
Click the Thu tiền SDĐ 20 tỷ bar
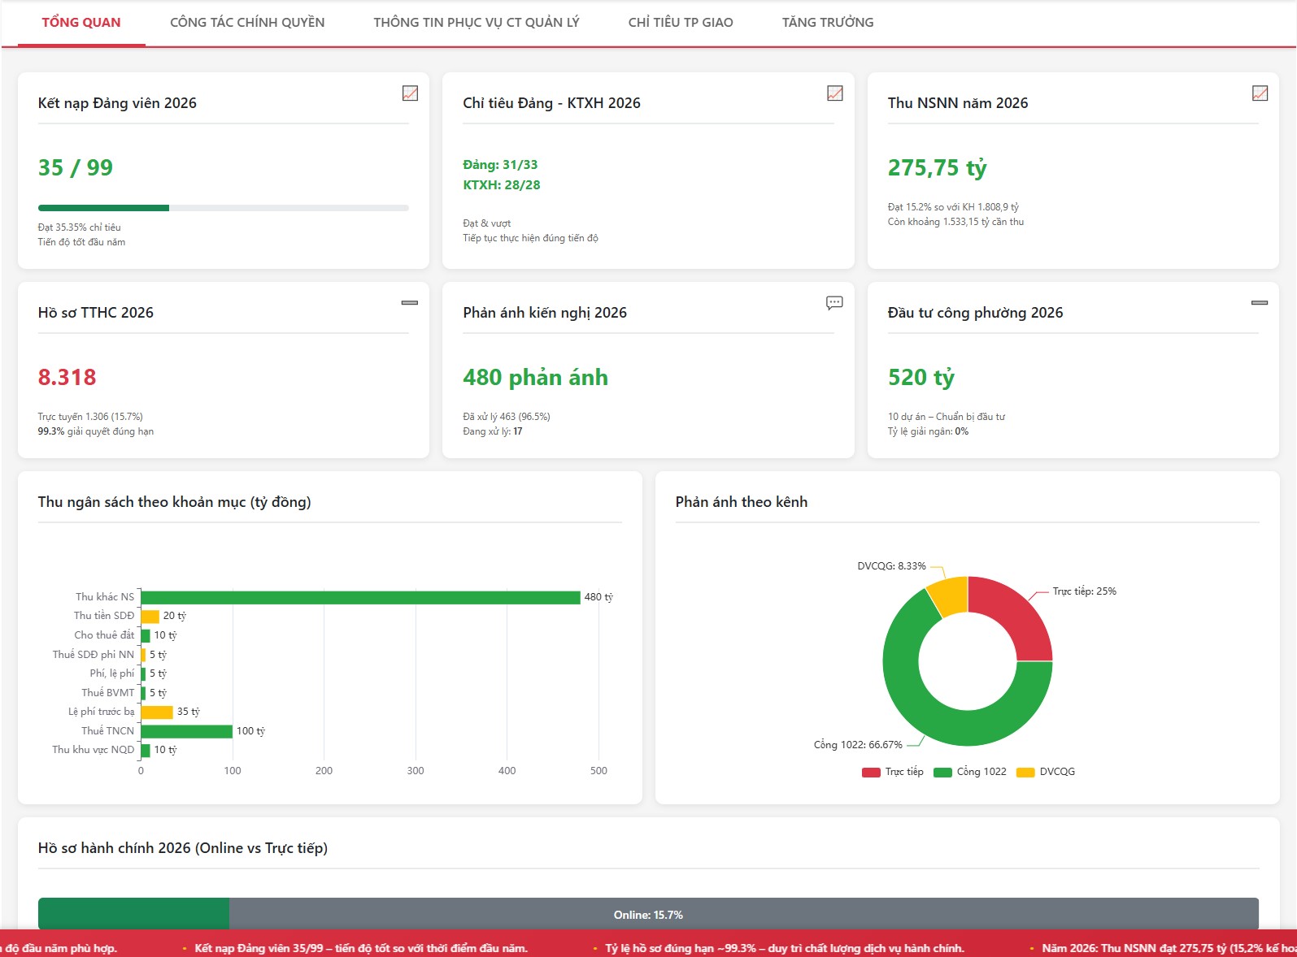point(150,616)
